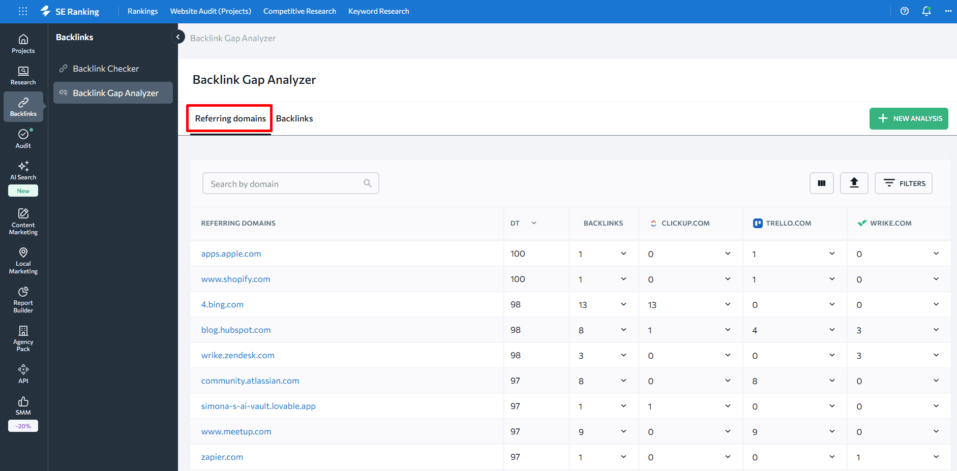Expand Trello dropdown for community.atlassian.com row
957x471 pixels.
(832, 381)
